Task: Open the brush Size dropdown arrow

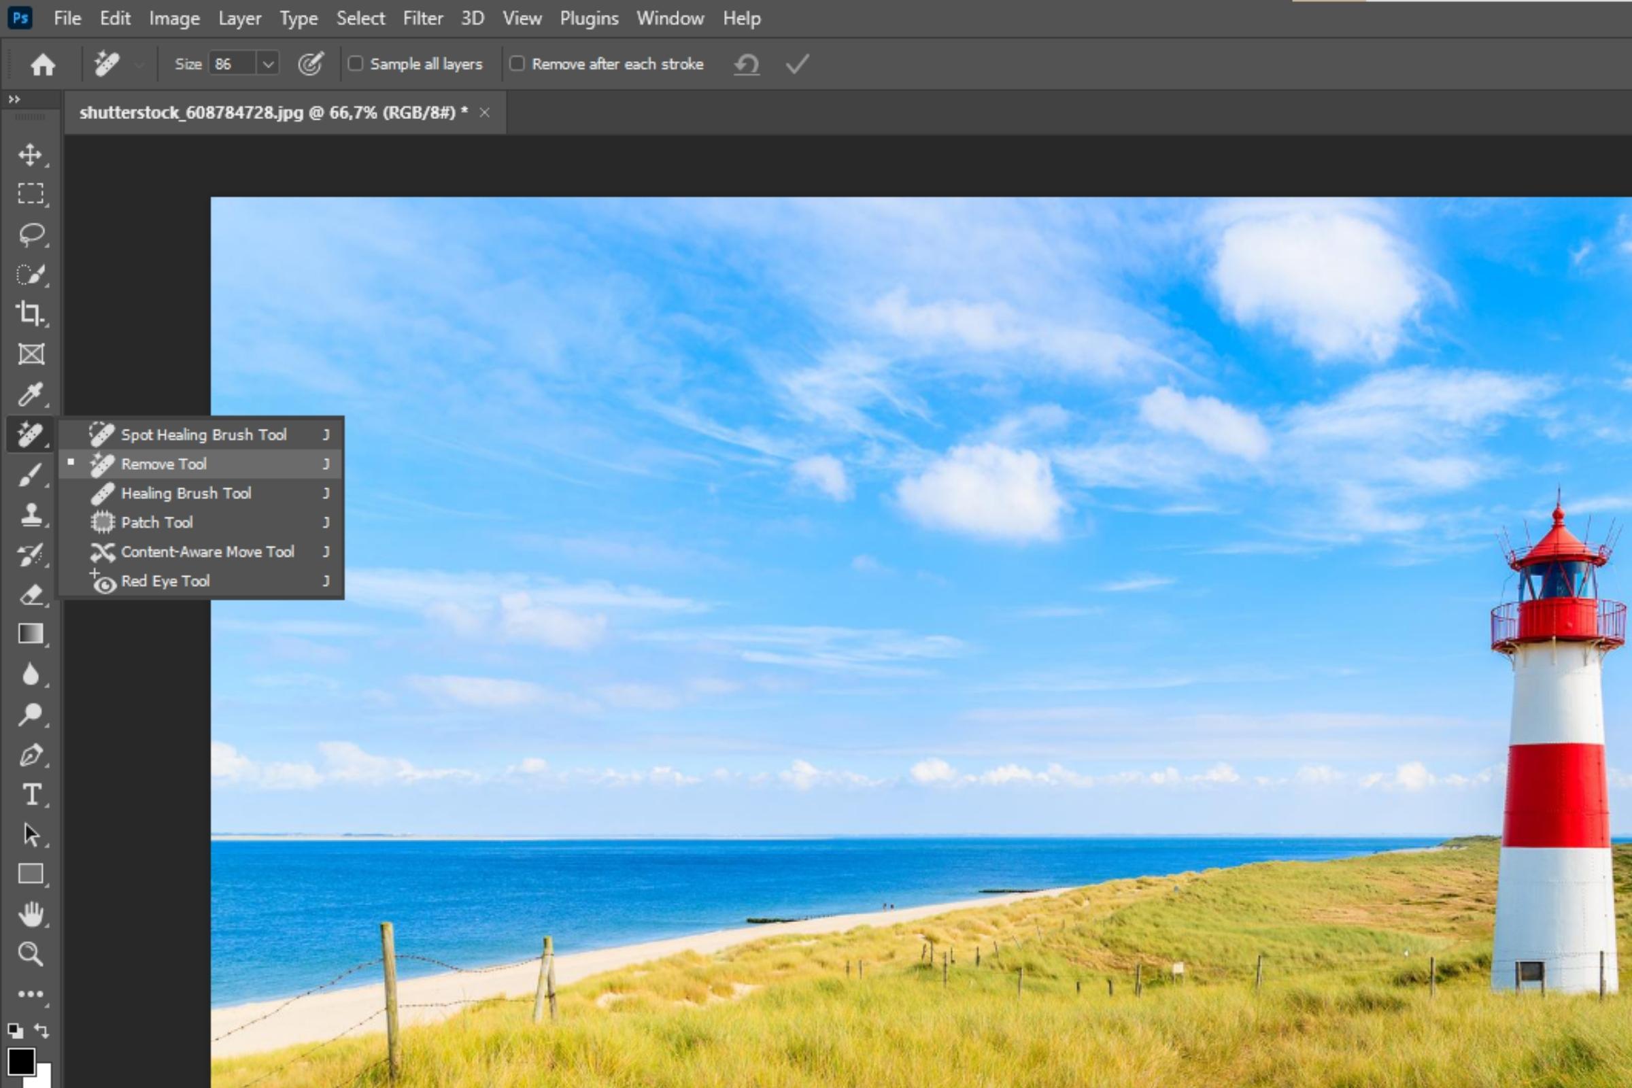Action: click(268, 64)
